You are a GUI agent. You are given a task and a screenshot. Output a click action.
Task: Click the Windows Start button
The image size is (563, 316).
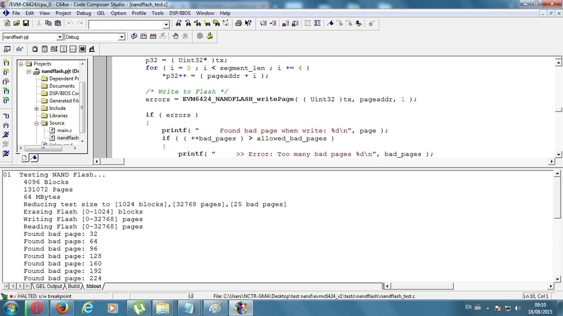[10, 308]
